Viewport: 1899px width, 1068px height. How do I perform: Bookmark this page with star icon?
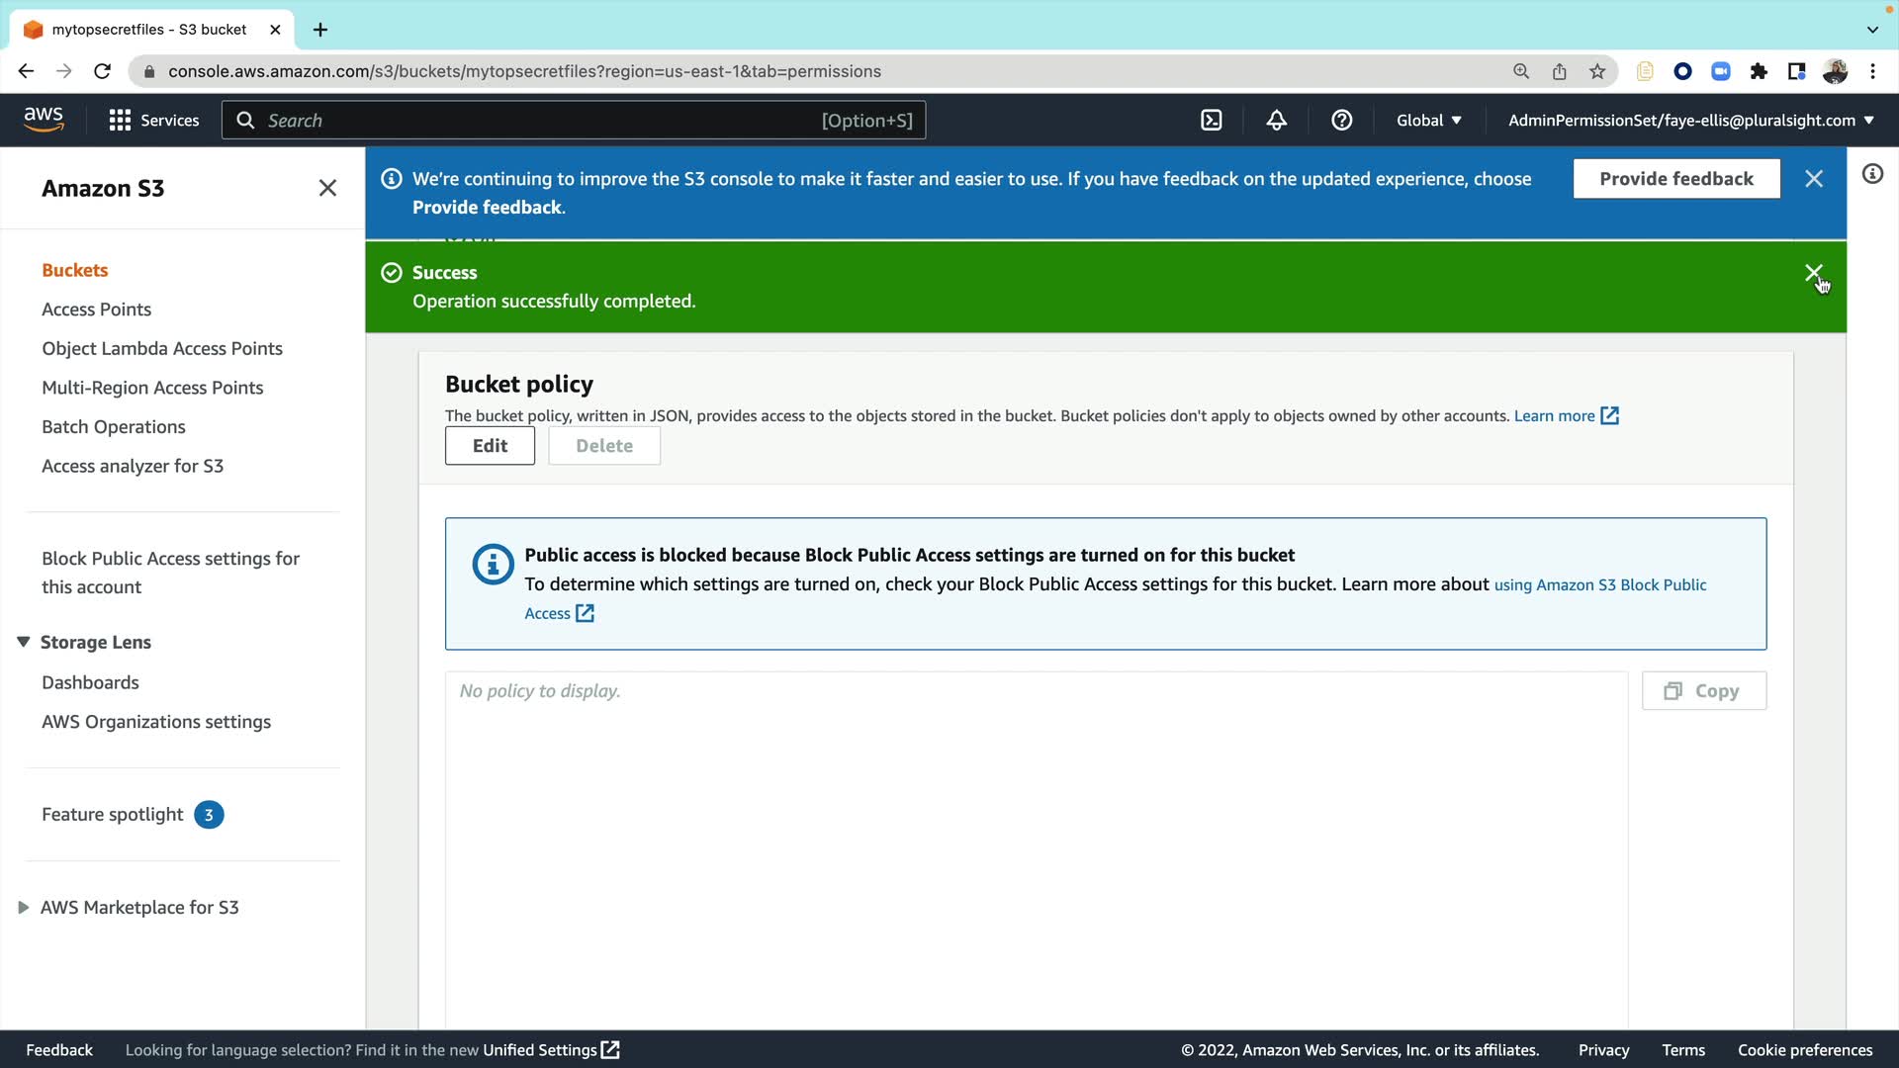pos(1596,71)
